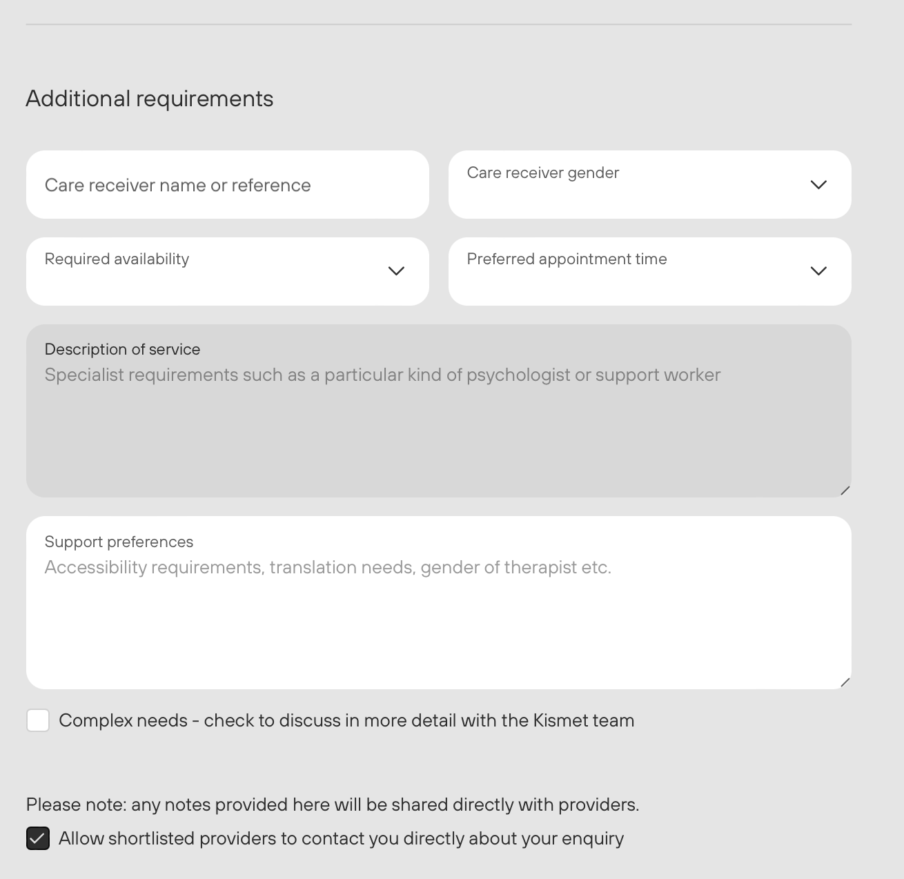Viewport: 904px width, 879px height.
Task: Click the Care receiver gender label
Action: [x=543, y=172]
